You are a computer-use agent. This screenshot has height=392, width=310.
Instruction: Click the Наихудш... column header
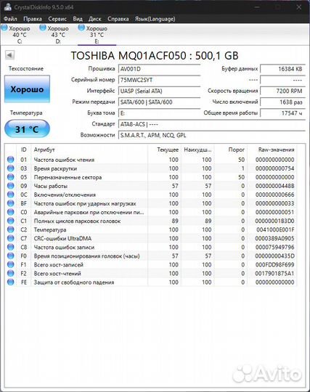coord(197,150)
